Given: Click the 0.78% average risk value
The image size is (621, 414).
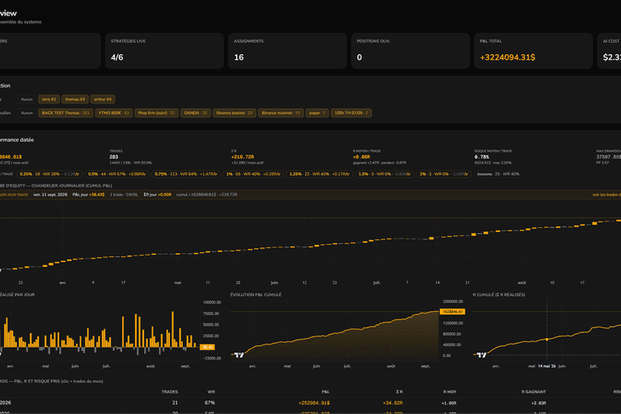Looking at the screenshot, I should (x=482, y=157).
